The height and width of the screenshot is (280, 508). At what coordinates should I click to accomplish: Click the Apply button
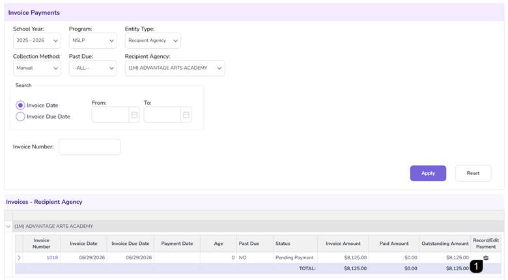point(428,173)
